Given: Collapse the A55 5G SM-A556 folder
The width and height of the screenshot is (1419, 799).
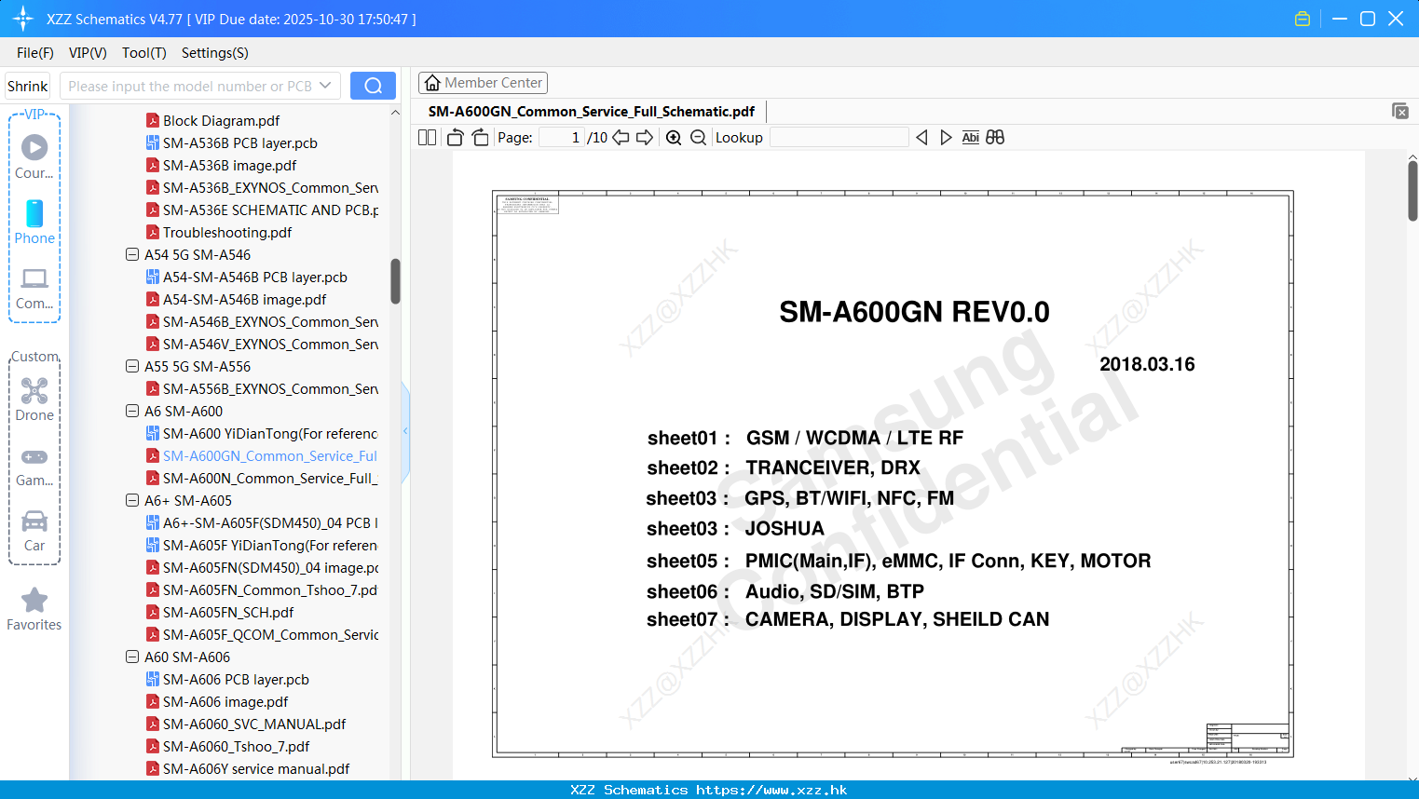Looking at the screenshot, I should pos(132,366).
